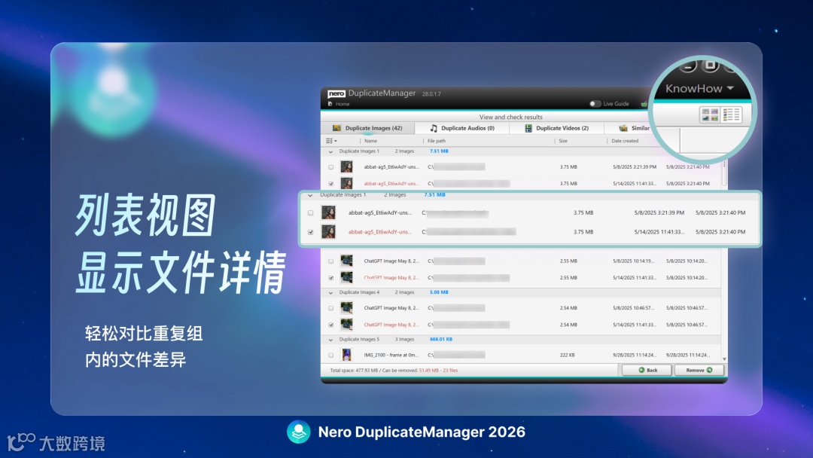Click the Duplicate Images 4 group label

359,292
